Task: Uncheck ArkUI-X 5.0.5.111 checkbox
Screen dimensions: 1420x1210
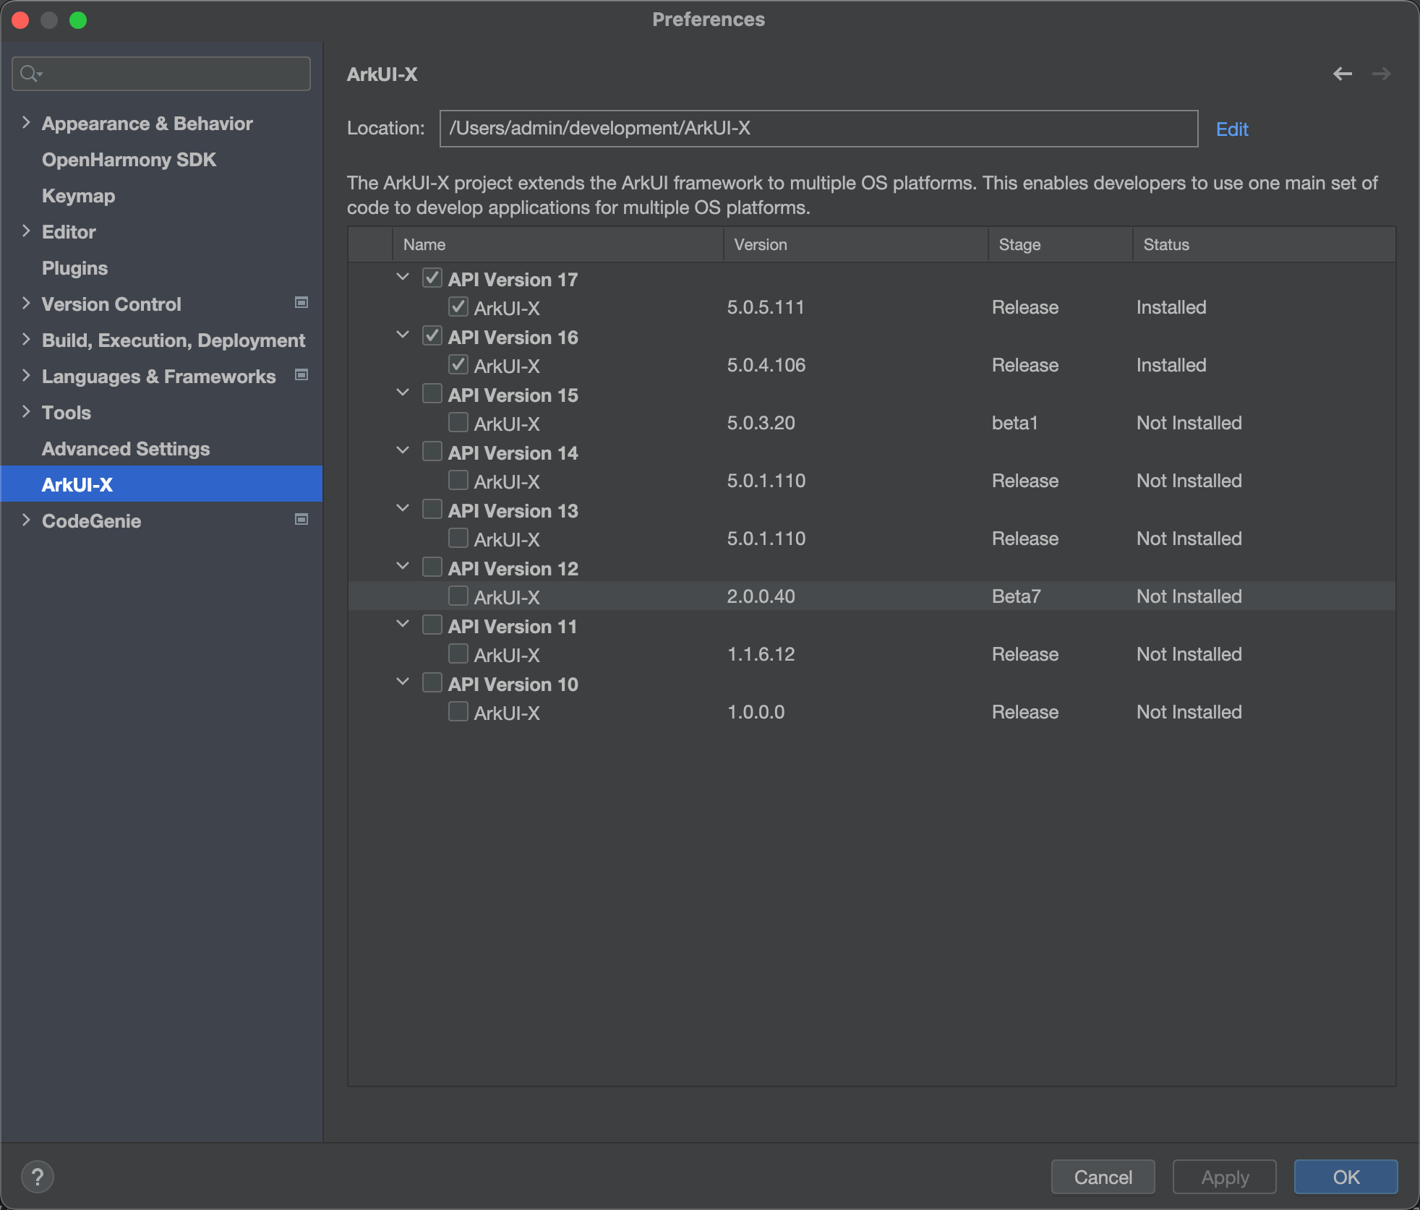Action: 458,307
